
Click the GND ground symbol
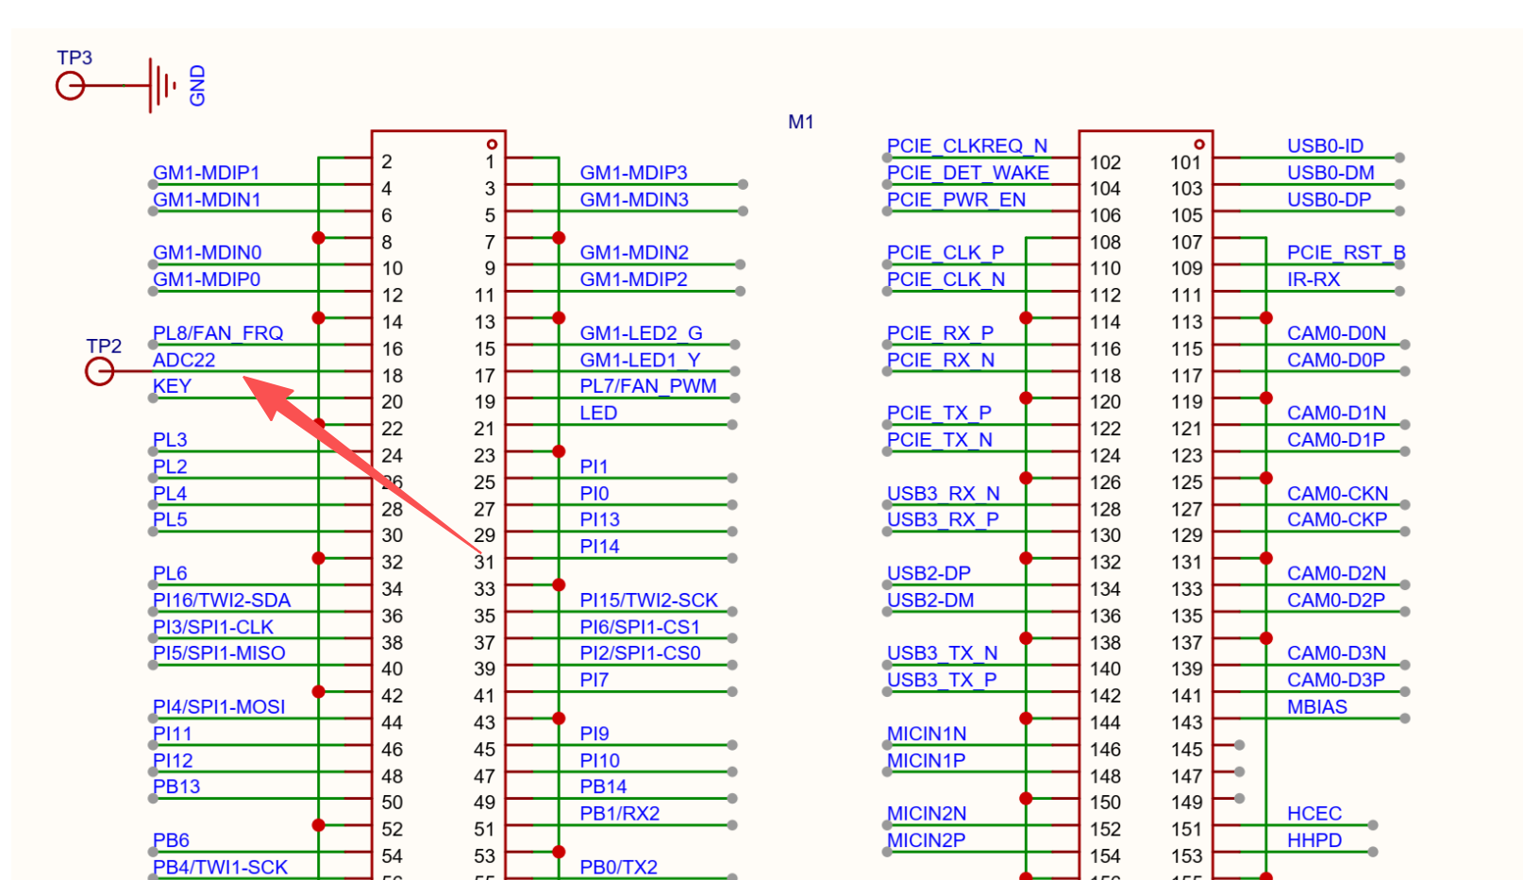[162, 86]
